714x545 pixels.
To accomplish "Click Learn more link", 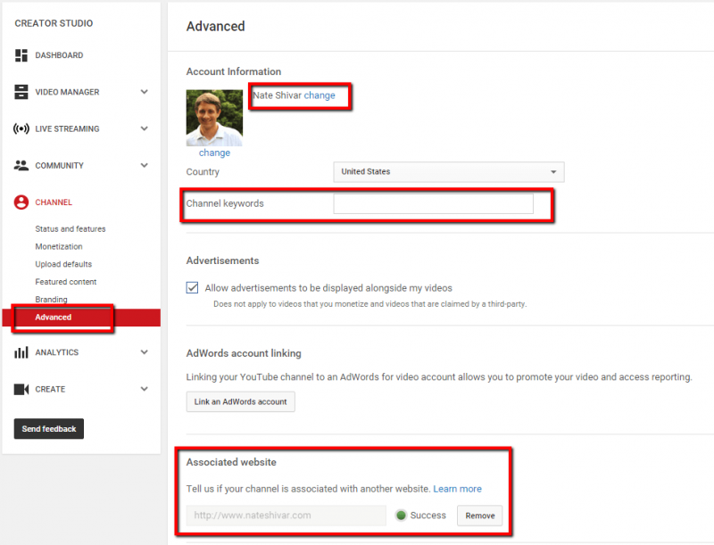I will 457,489.
